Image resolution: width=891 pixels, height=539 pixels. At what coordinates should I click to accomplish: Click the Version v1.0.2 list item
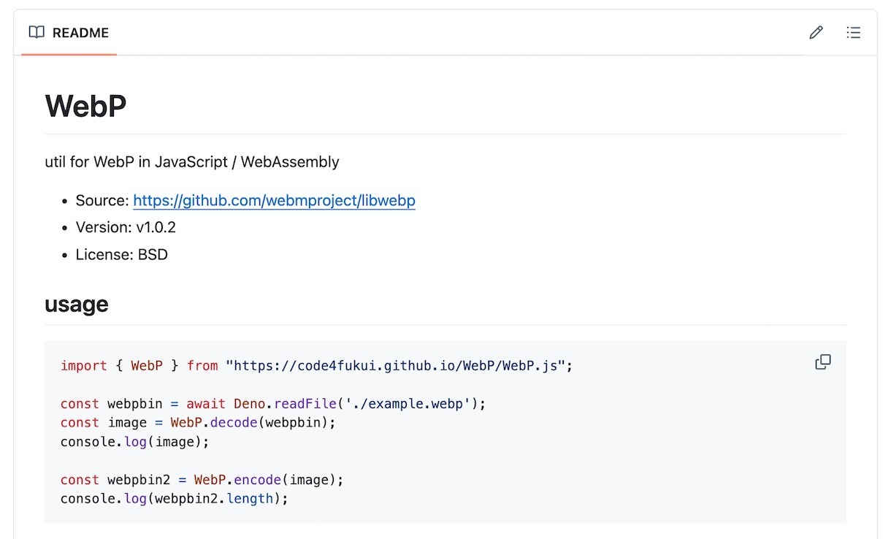126,227
